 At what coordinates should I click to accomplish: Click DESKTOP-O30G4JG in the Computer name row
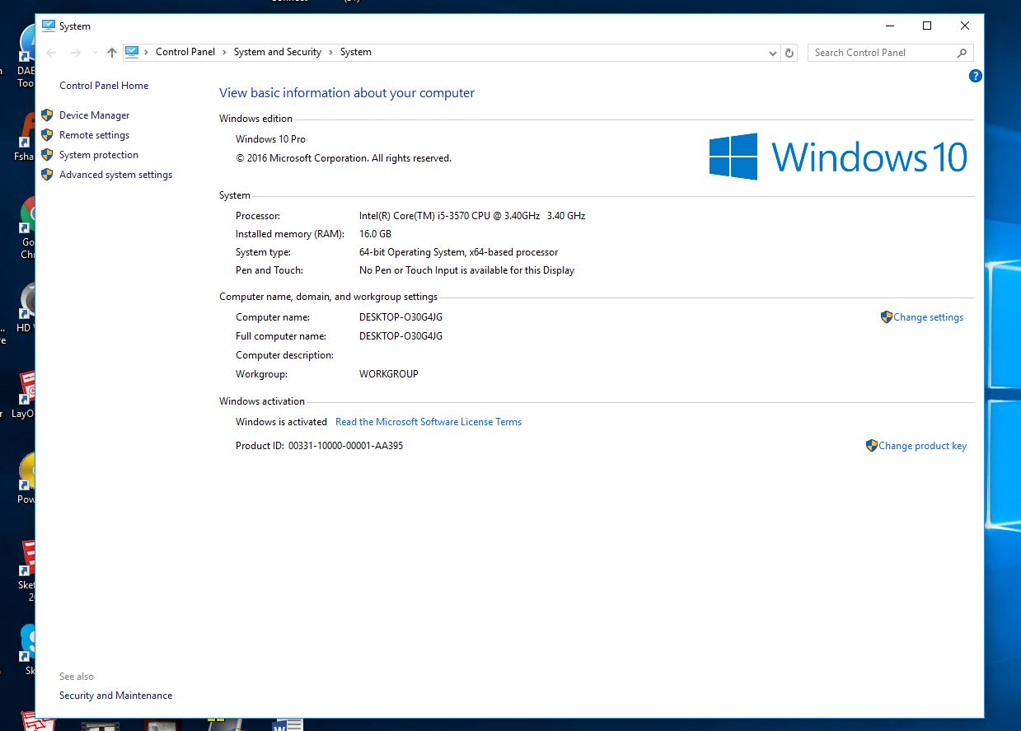[x=400, y=317]
